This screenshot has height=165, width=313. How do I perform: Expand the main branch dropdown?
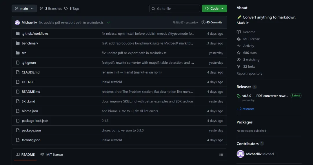coord(24,8)
